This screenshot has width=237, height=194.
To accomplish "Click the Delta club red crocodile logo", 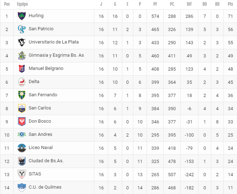I will [x=21, y=82].
